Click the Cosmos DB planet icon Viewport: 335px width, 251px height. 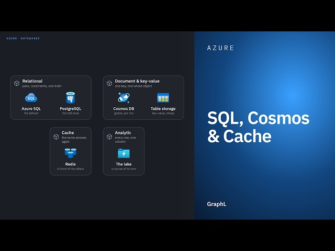pos(124,98)
